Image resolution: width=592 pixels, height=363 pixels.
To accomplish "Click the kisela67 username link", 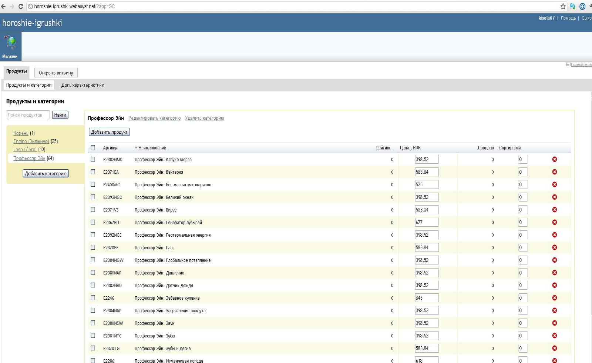I will pos(546,18).
